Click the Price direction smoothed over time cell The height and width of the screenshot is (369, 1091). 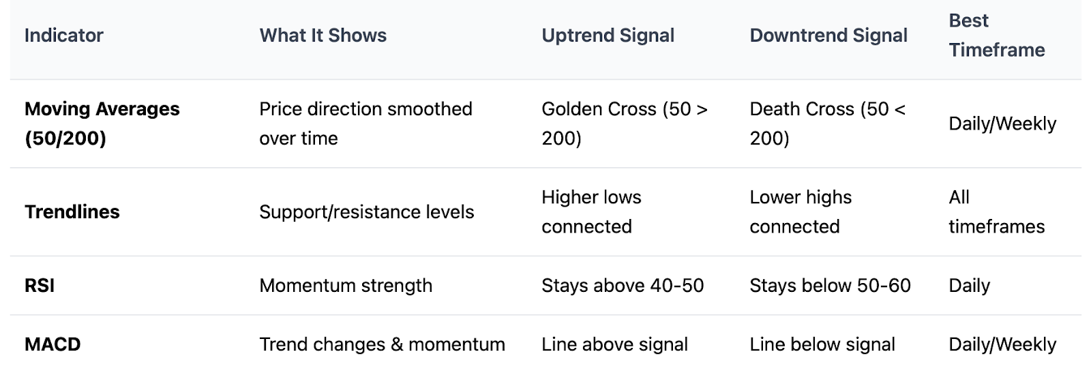[365, 123]
